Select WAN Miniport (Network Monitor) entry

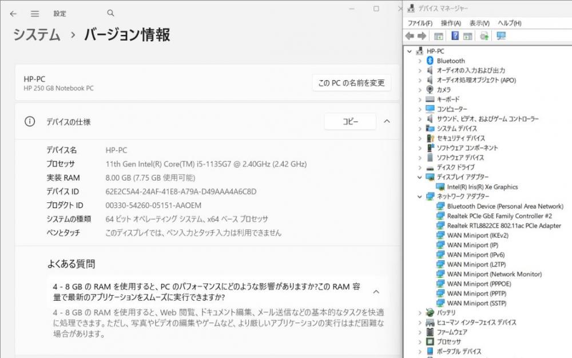click(494, 274)
